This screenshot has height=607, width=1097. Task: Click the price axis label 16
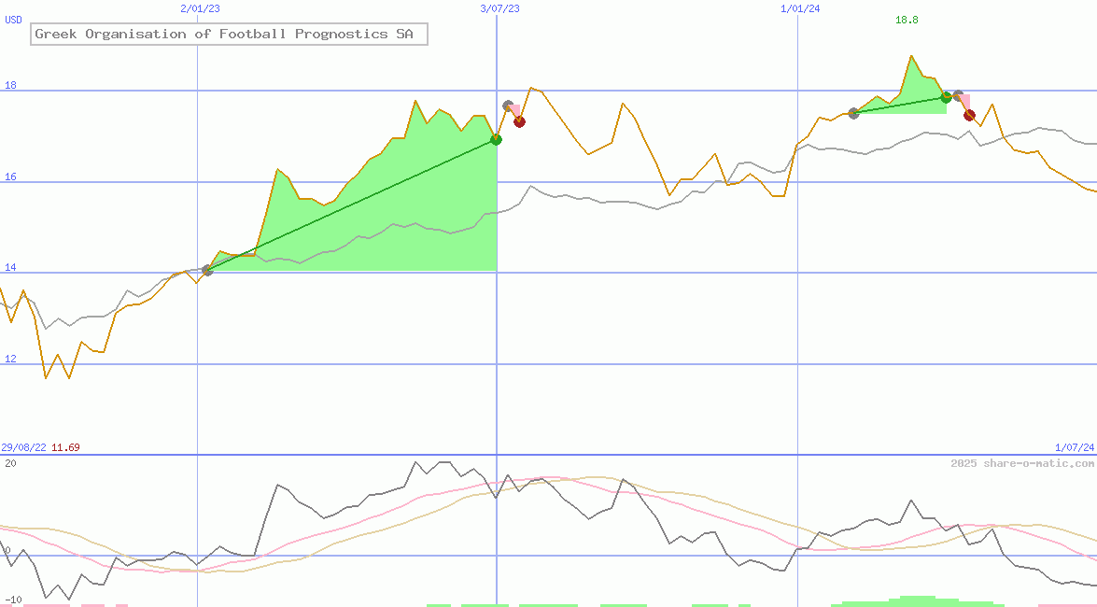click(10, 177)
